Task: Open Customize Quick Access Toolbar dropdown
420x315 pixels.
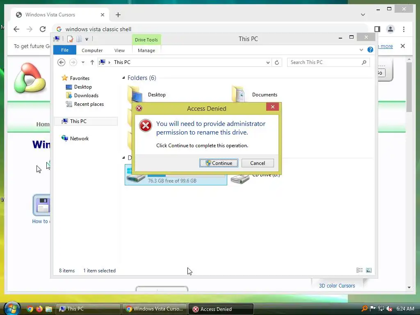Action: 87,39
